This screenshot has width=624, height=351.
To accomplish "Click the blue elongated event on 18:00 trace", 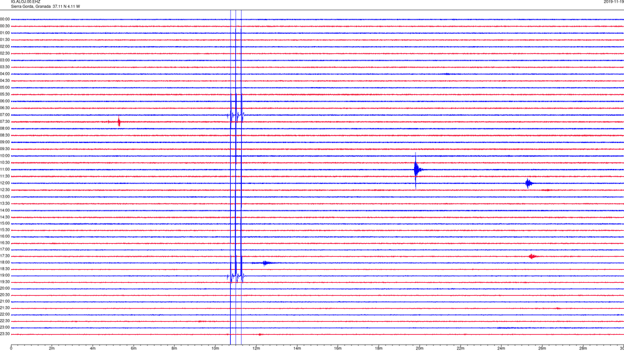I will tap(265, 263).
